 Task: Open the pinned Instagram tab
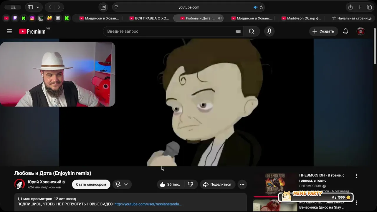(32, 18)
